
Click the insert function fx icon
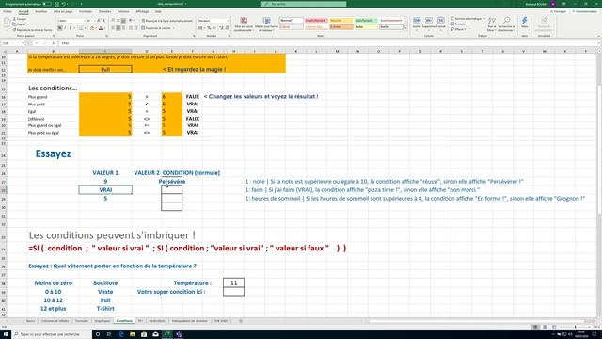pyautogui.click(x=53, y=43)
